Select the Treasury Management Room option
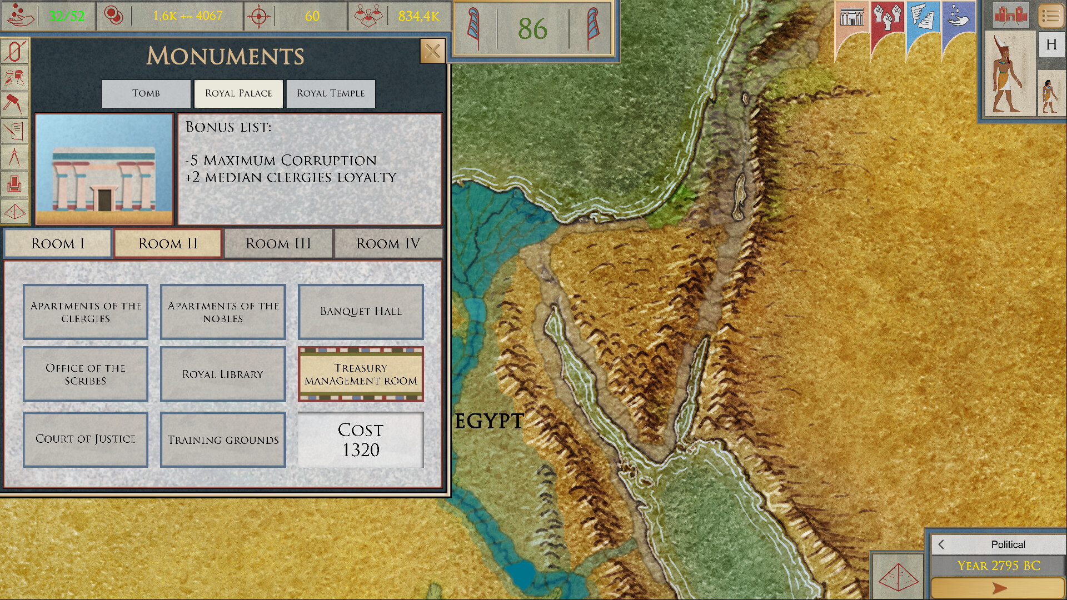Image resolution: width=1067 pixels, height=600 pixels. tap(361, 374)
